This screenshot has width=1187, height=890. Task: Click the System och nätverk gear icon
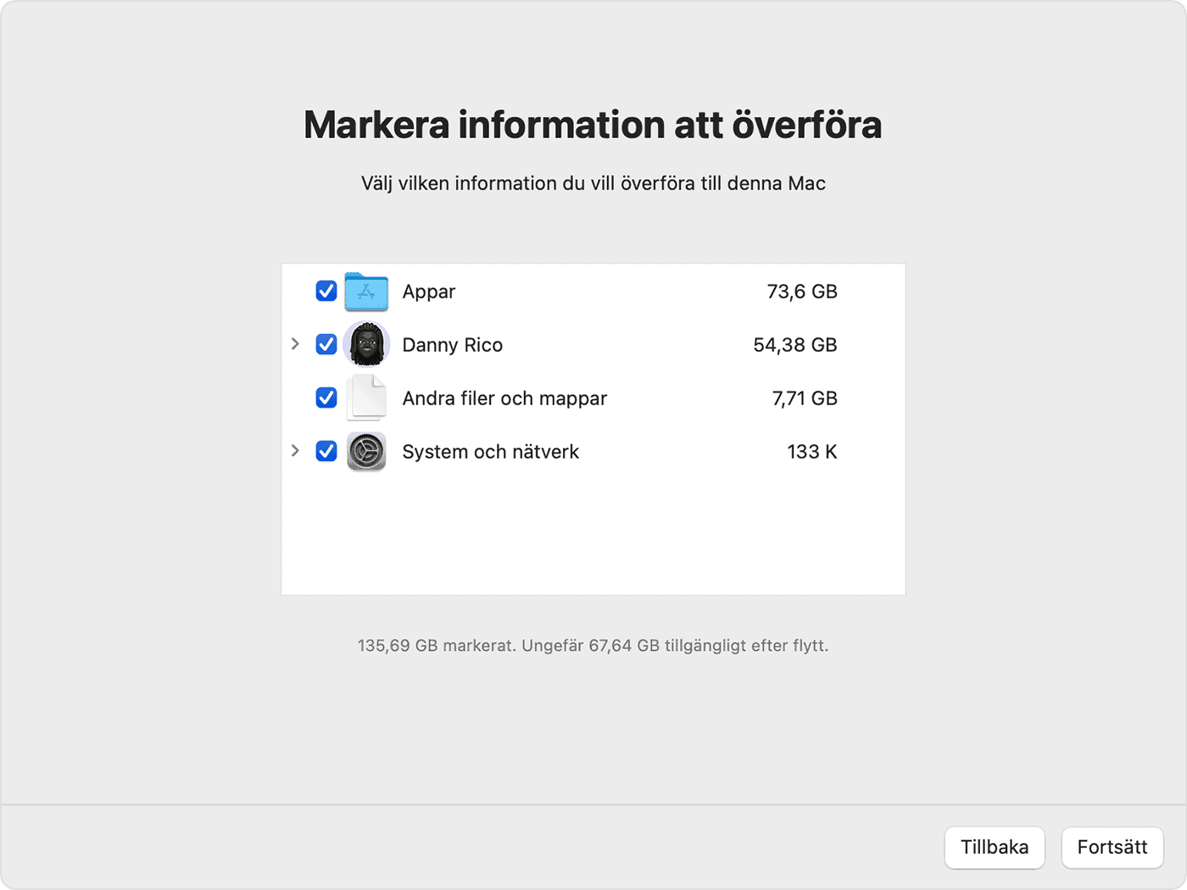pos(366,452)
